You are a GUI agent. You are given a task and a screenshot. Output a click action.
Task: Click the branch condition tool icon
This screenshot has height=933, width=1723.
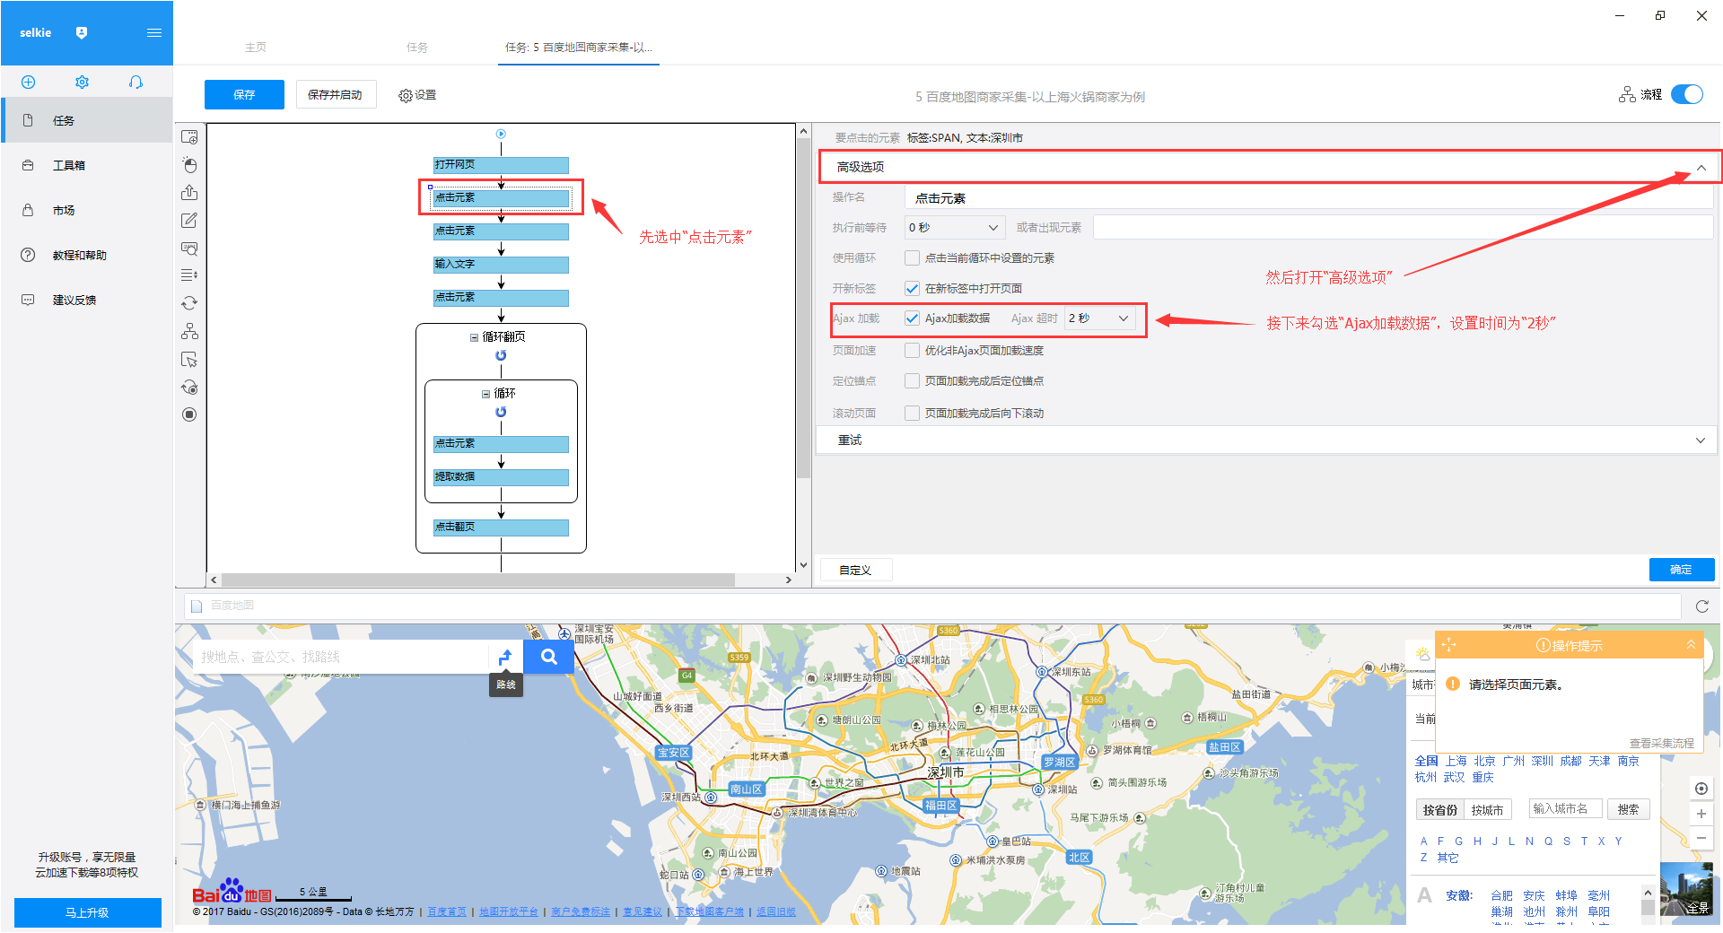(189, 331)
